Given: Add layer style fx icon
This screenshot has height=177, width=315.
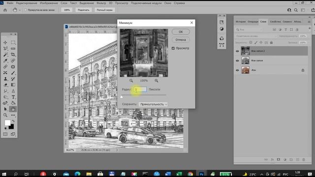Looking at the screenshot, I should click(272, 159).
